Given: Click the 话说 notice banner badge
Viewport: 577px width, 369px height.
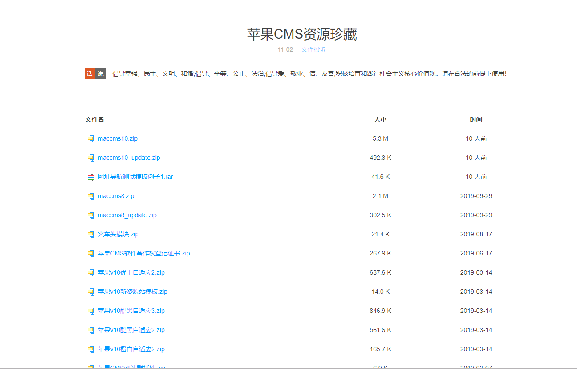Looking at the screenshot, I should 95,73.
